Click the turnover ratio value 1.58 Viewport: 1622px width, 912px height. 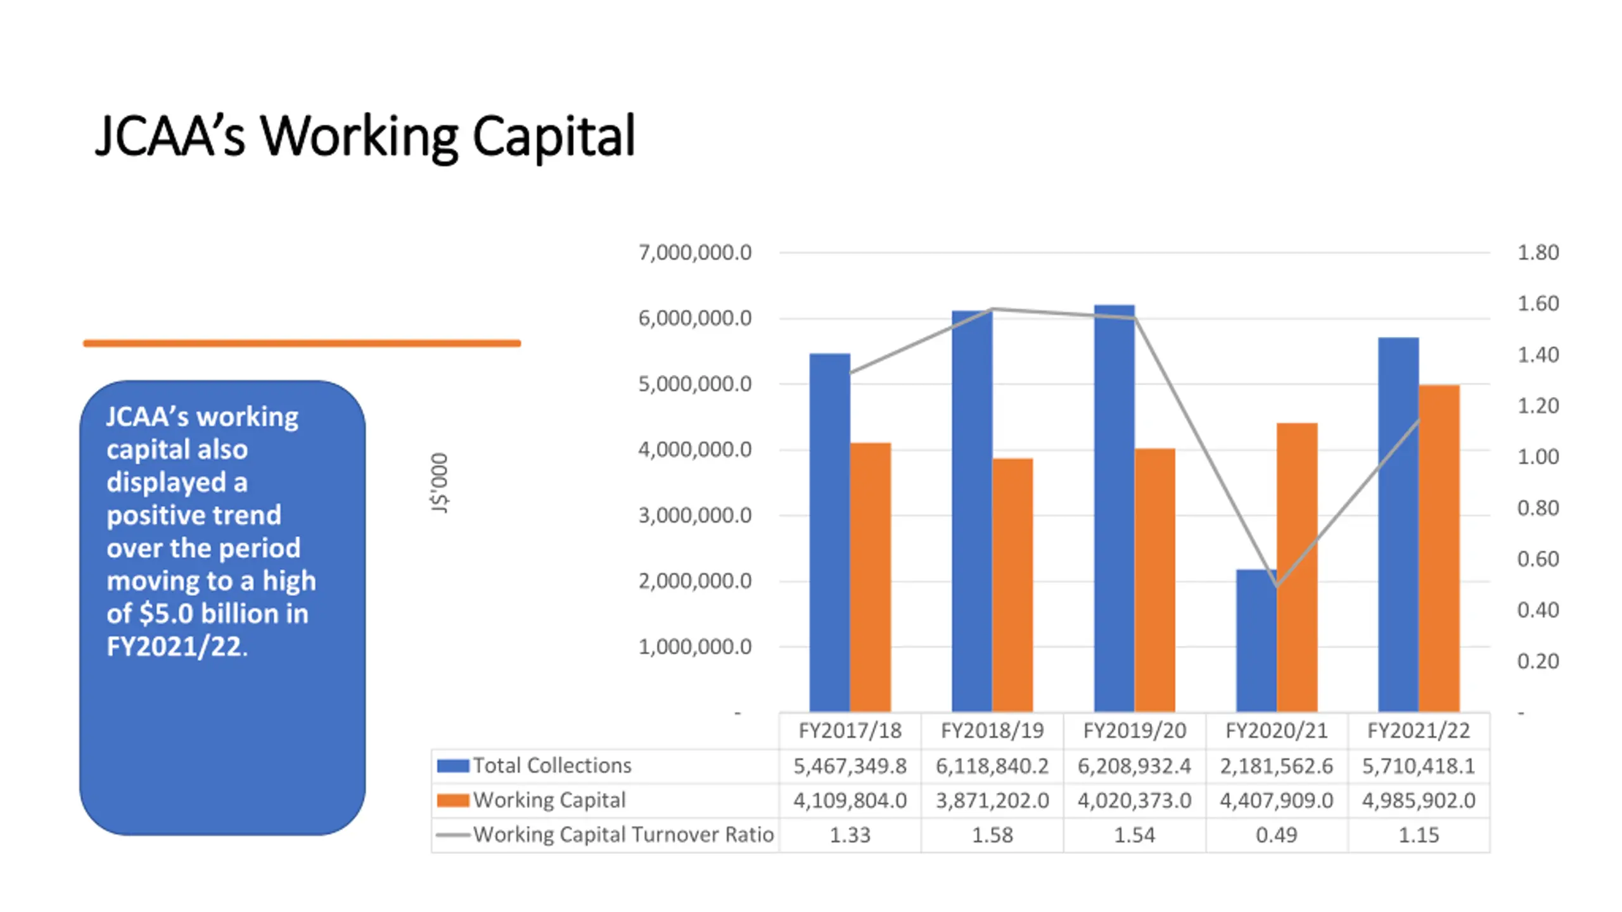tap(992, 835)
